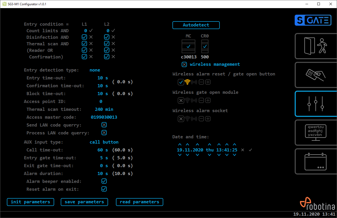Click the save parameters button

click(84, 202)
